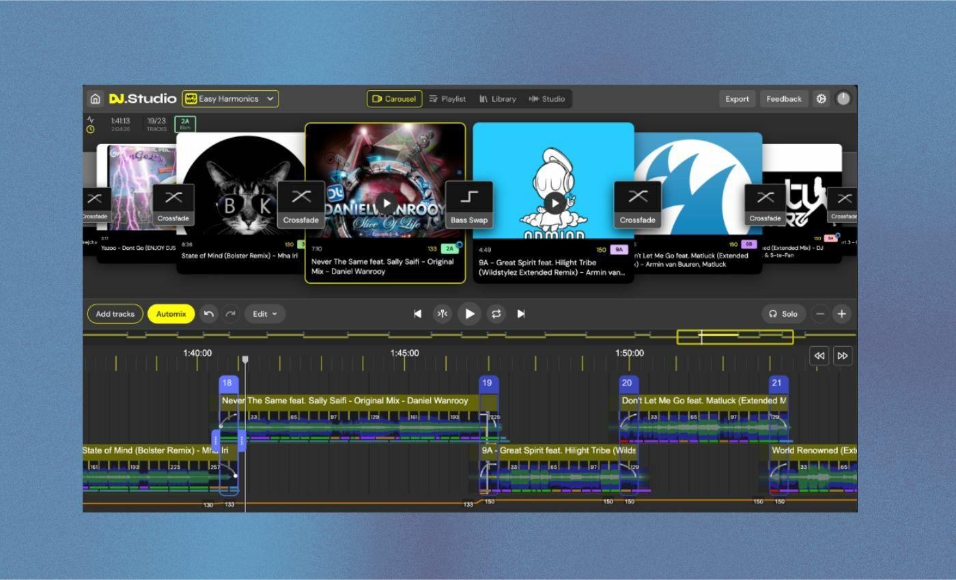The image size is (956, 580).
Task: Toggle Solo headphone mode
Action: [783, 314]
